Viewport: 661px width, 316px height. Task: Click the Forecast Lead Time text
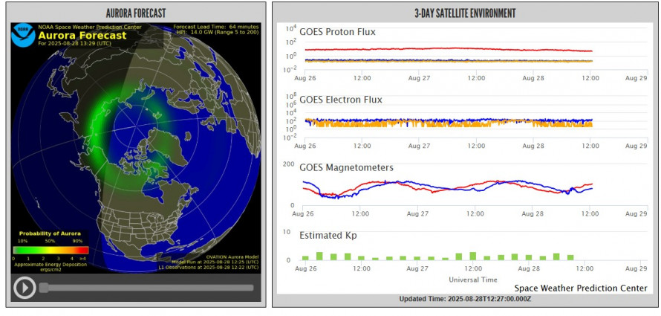[216, 27]
